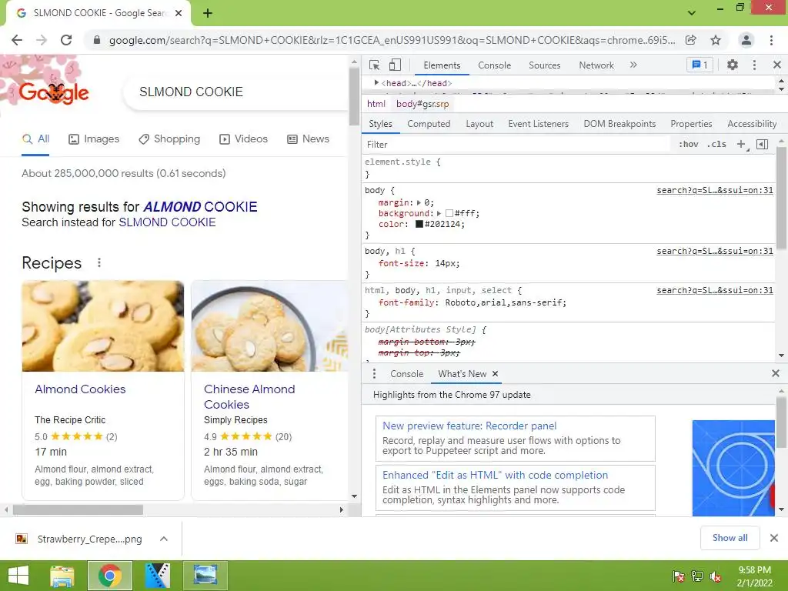Screen dimensions: 788x591
Task: Click the styles Filter input field
Action: tap(518, 144)
